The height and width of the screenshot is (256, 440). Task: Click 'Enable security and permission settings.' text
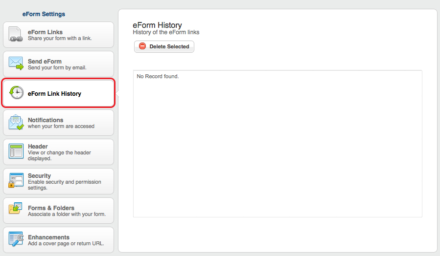point(65,185)
